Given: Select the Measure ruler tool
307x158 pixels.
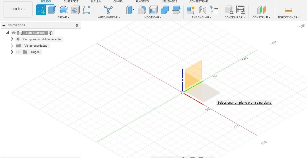Looking at the screenshot, I should click(x=288, y=10).
